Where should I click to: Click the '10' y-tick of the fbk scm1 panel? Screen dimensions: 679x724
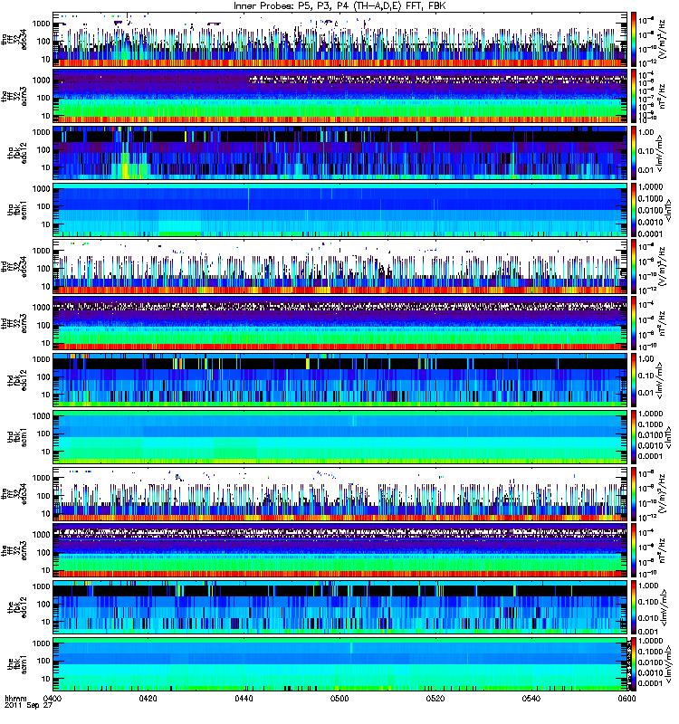46,680
